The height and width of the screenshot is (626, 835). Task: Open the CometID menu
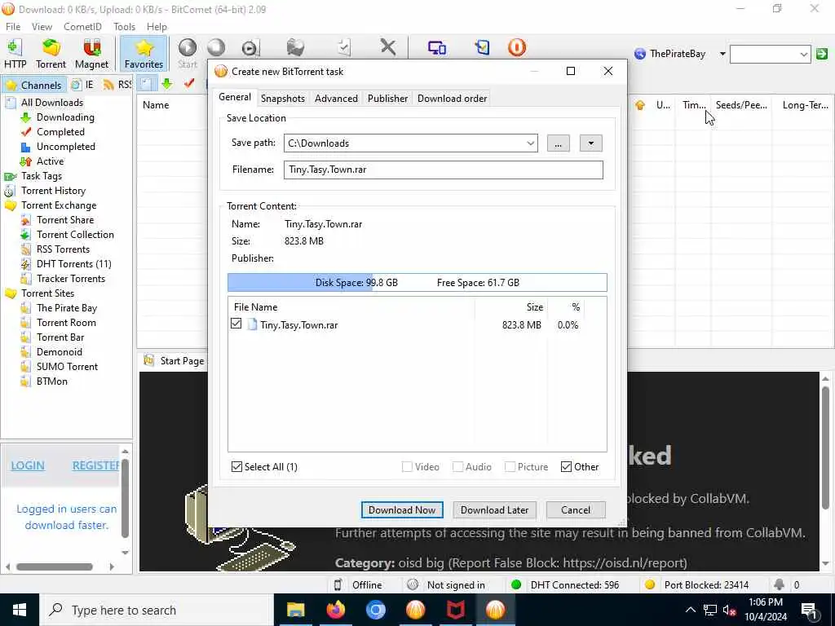82,27
